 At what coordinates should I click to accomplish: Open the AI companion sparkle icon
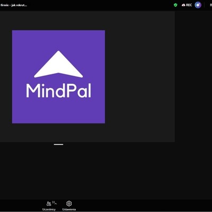198,5
